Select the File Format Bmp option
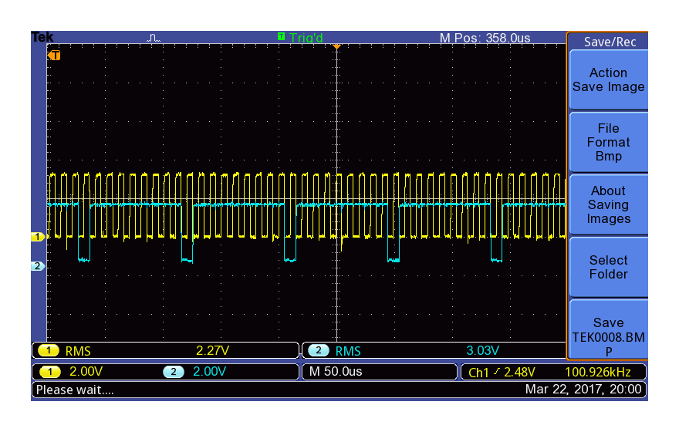679x432 pixels. 609,143
